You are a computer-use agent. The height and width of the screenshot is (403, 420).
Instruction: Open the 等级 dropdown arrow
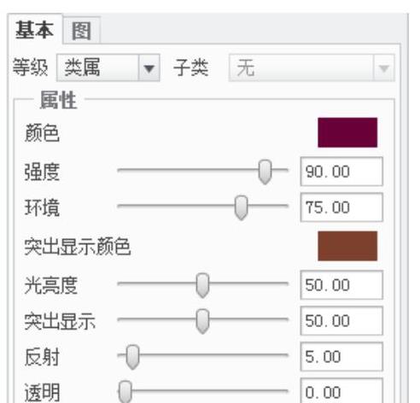tap(149, 68)
